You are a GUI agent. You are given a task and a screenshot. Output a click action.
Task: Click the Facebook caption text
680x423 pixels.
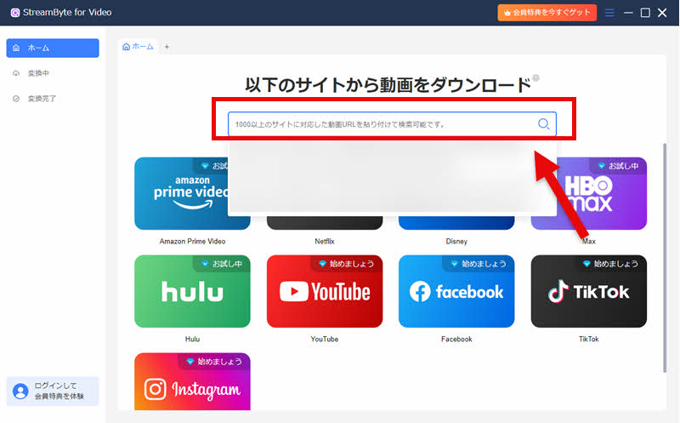click(x=456, y=339)
